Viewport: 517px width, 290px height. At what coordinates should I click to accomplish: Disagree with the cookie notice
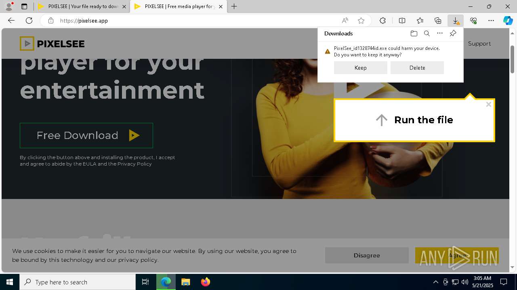pos(367,255)
